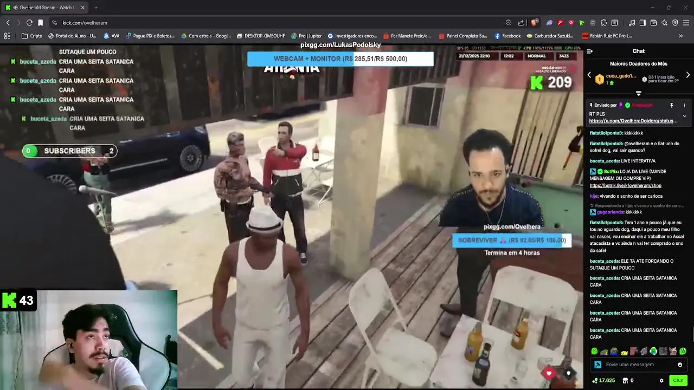Show more bookmarks with double chevron
This screenshot has width=694, height=390.
(681, 36)
